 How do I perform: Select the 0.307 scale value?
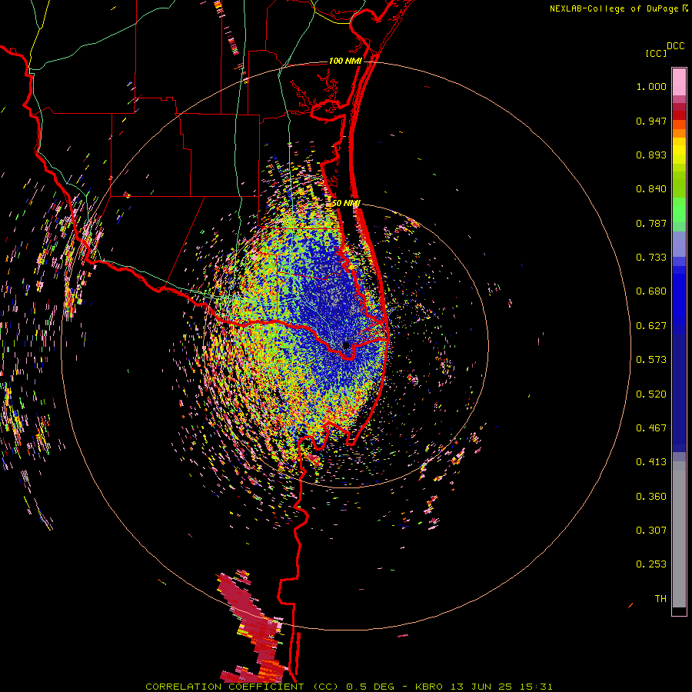click(651, 531)
